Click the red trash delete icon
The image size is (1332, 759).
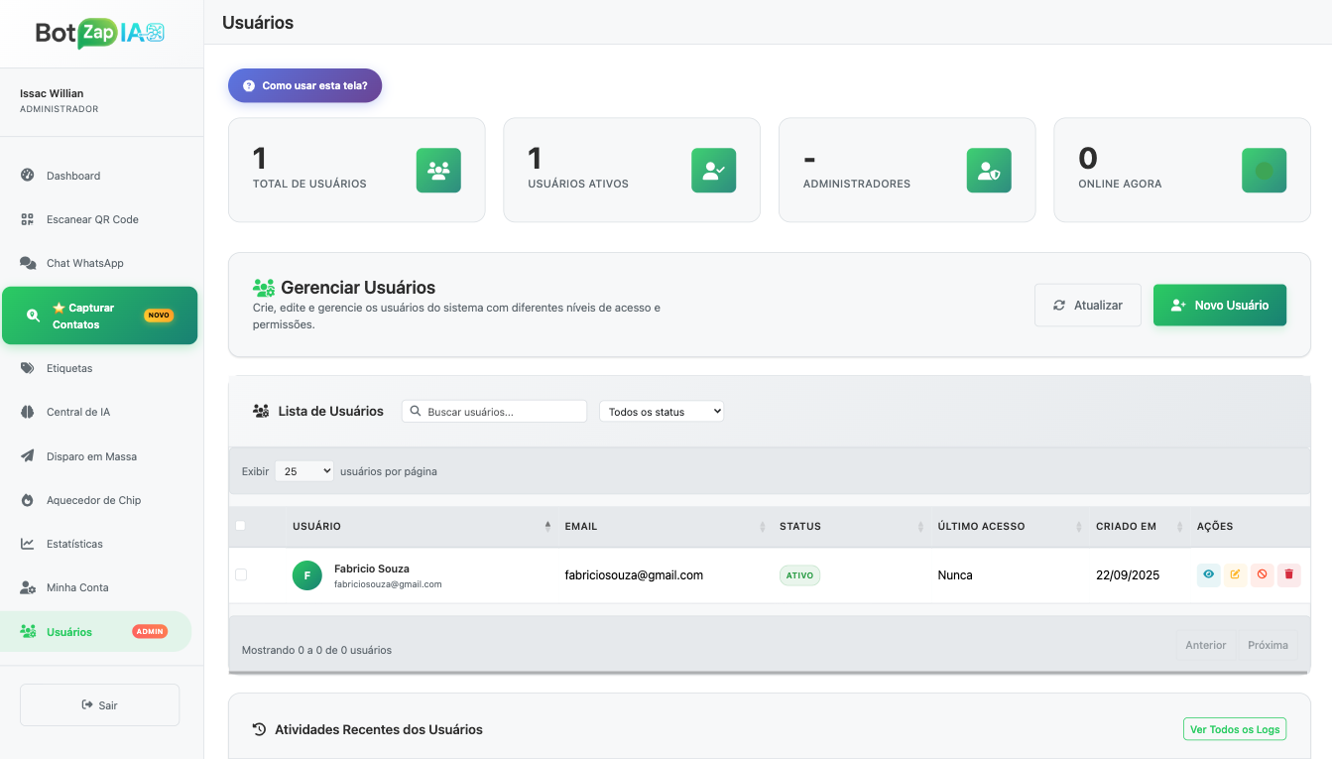(x=1288, y=574)
